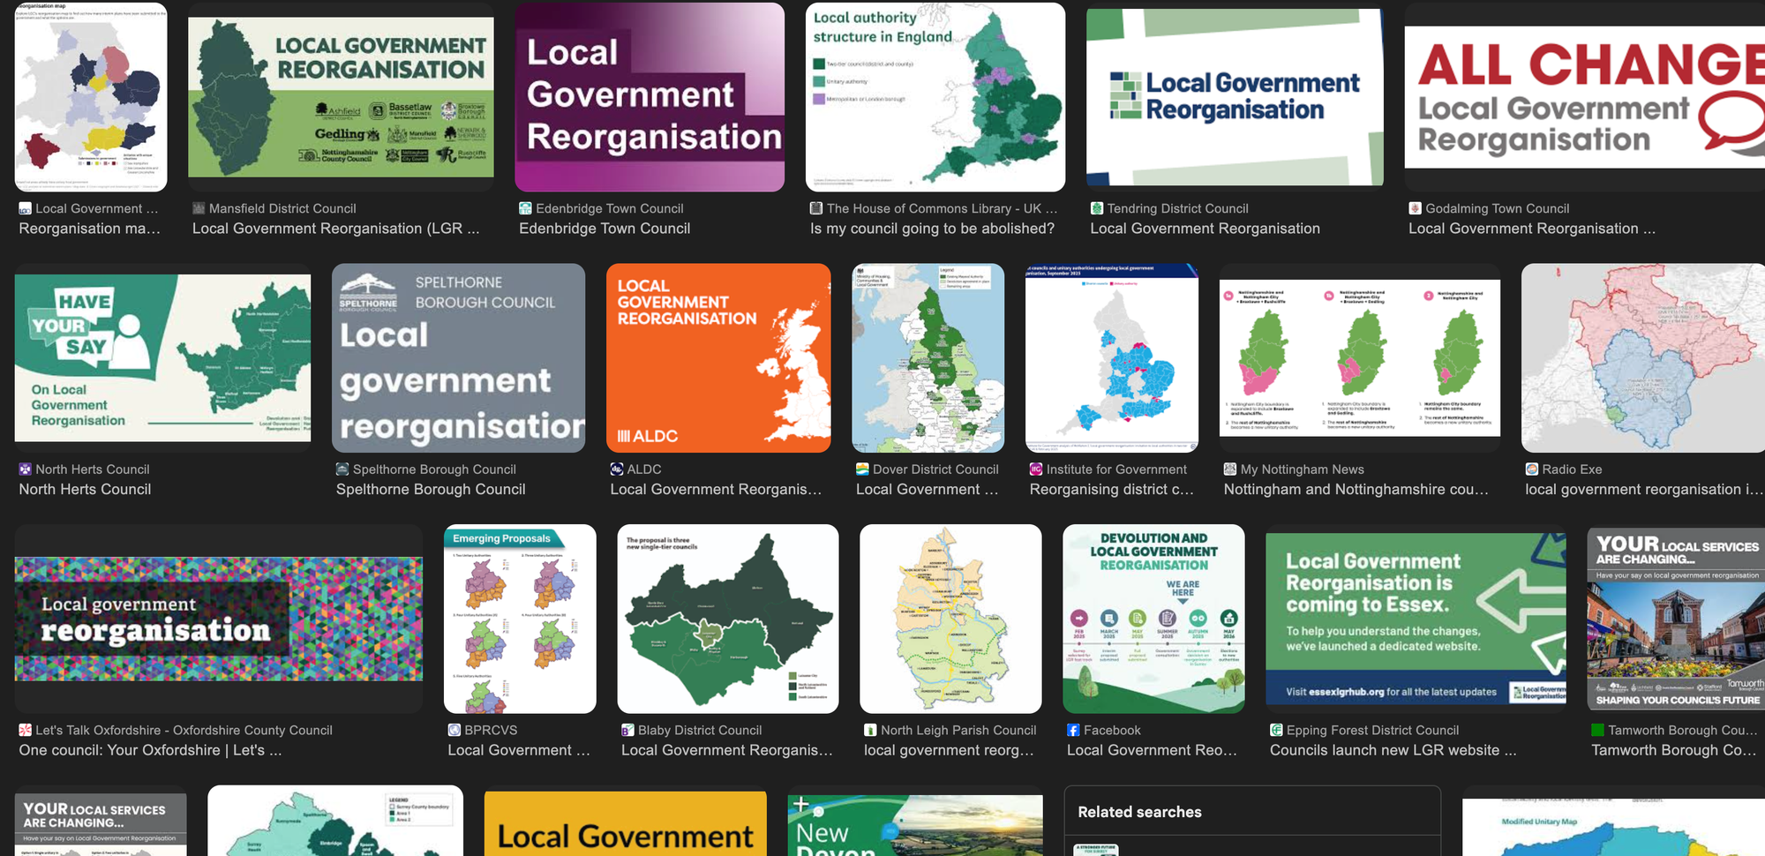This screenshot has width=1765, height=856.
Task: Open the Have Your Say North Herts image
Action: (162, 358)
